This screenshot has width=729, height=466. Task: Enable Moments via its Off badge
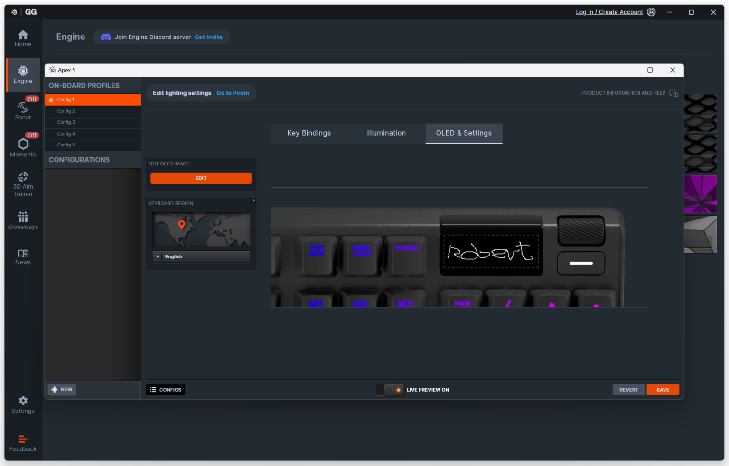[32, 135]
